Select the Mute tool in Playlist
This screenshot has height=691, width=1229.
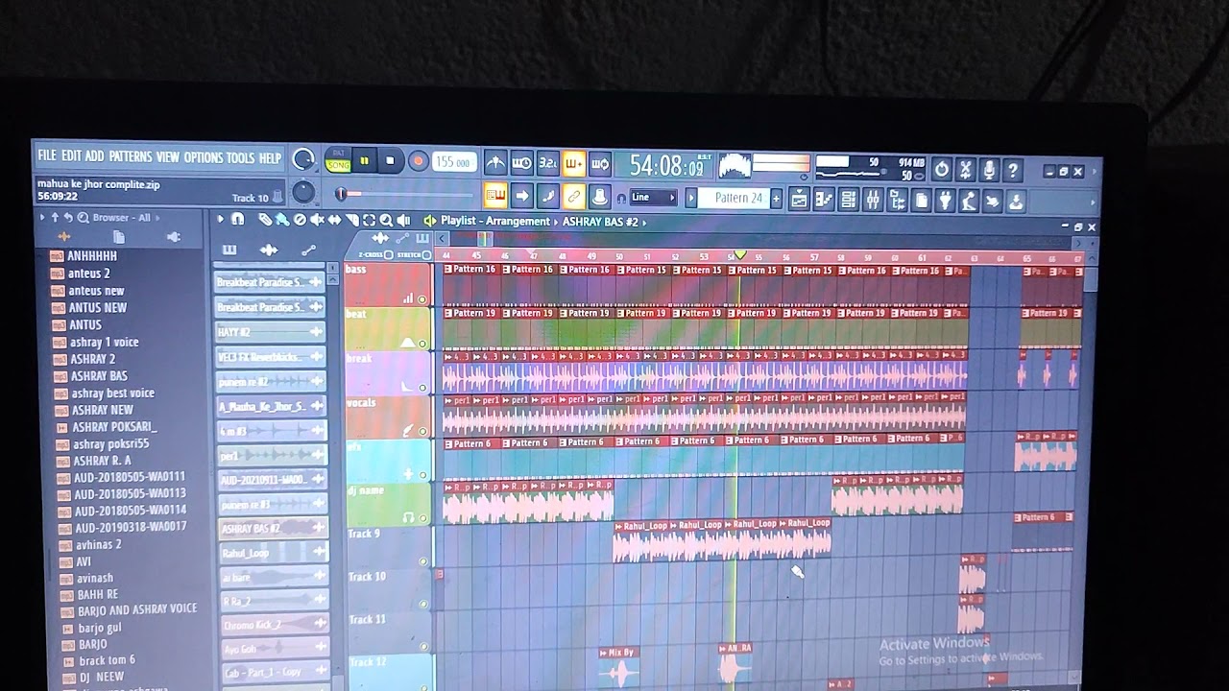317,220
